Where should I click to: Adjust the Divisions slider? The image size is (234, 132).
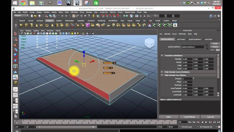tap(204, 78)
